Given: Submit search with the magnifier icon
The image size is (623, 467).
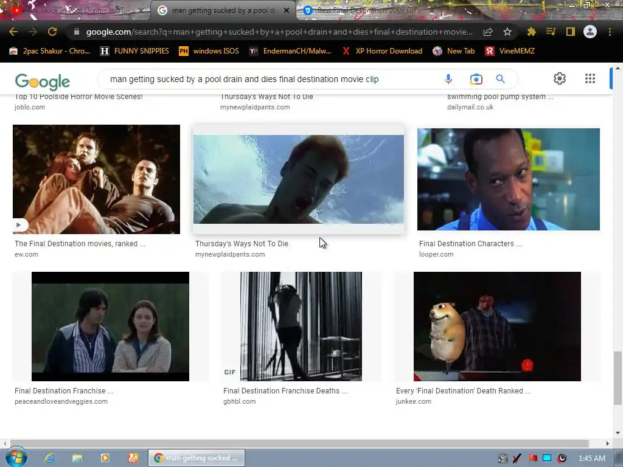Looking at the screenshot, I should [x=500, y=79].
